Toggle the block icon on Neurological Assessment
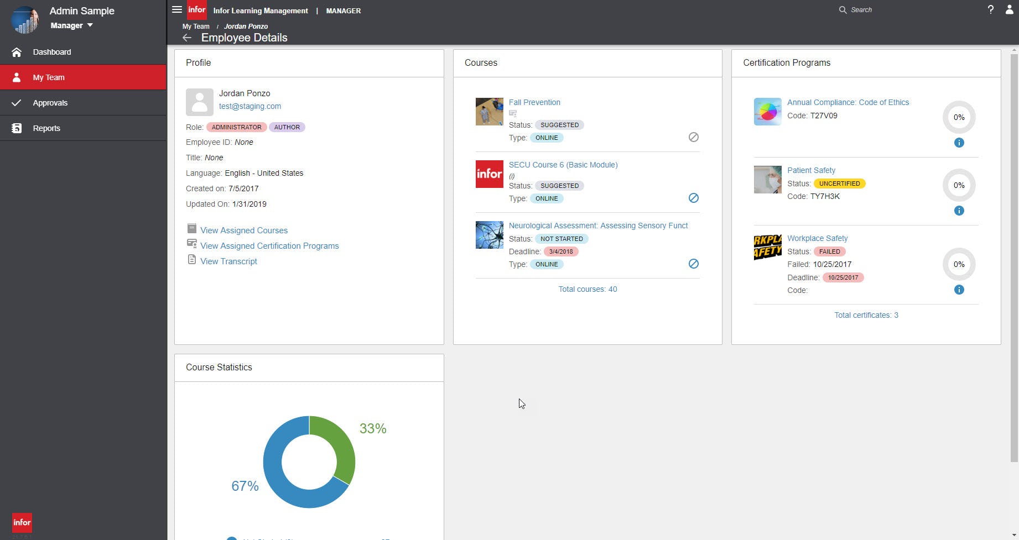This screenshot has height=540, width=1019. (x=694, y=264)
